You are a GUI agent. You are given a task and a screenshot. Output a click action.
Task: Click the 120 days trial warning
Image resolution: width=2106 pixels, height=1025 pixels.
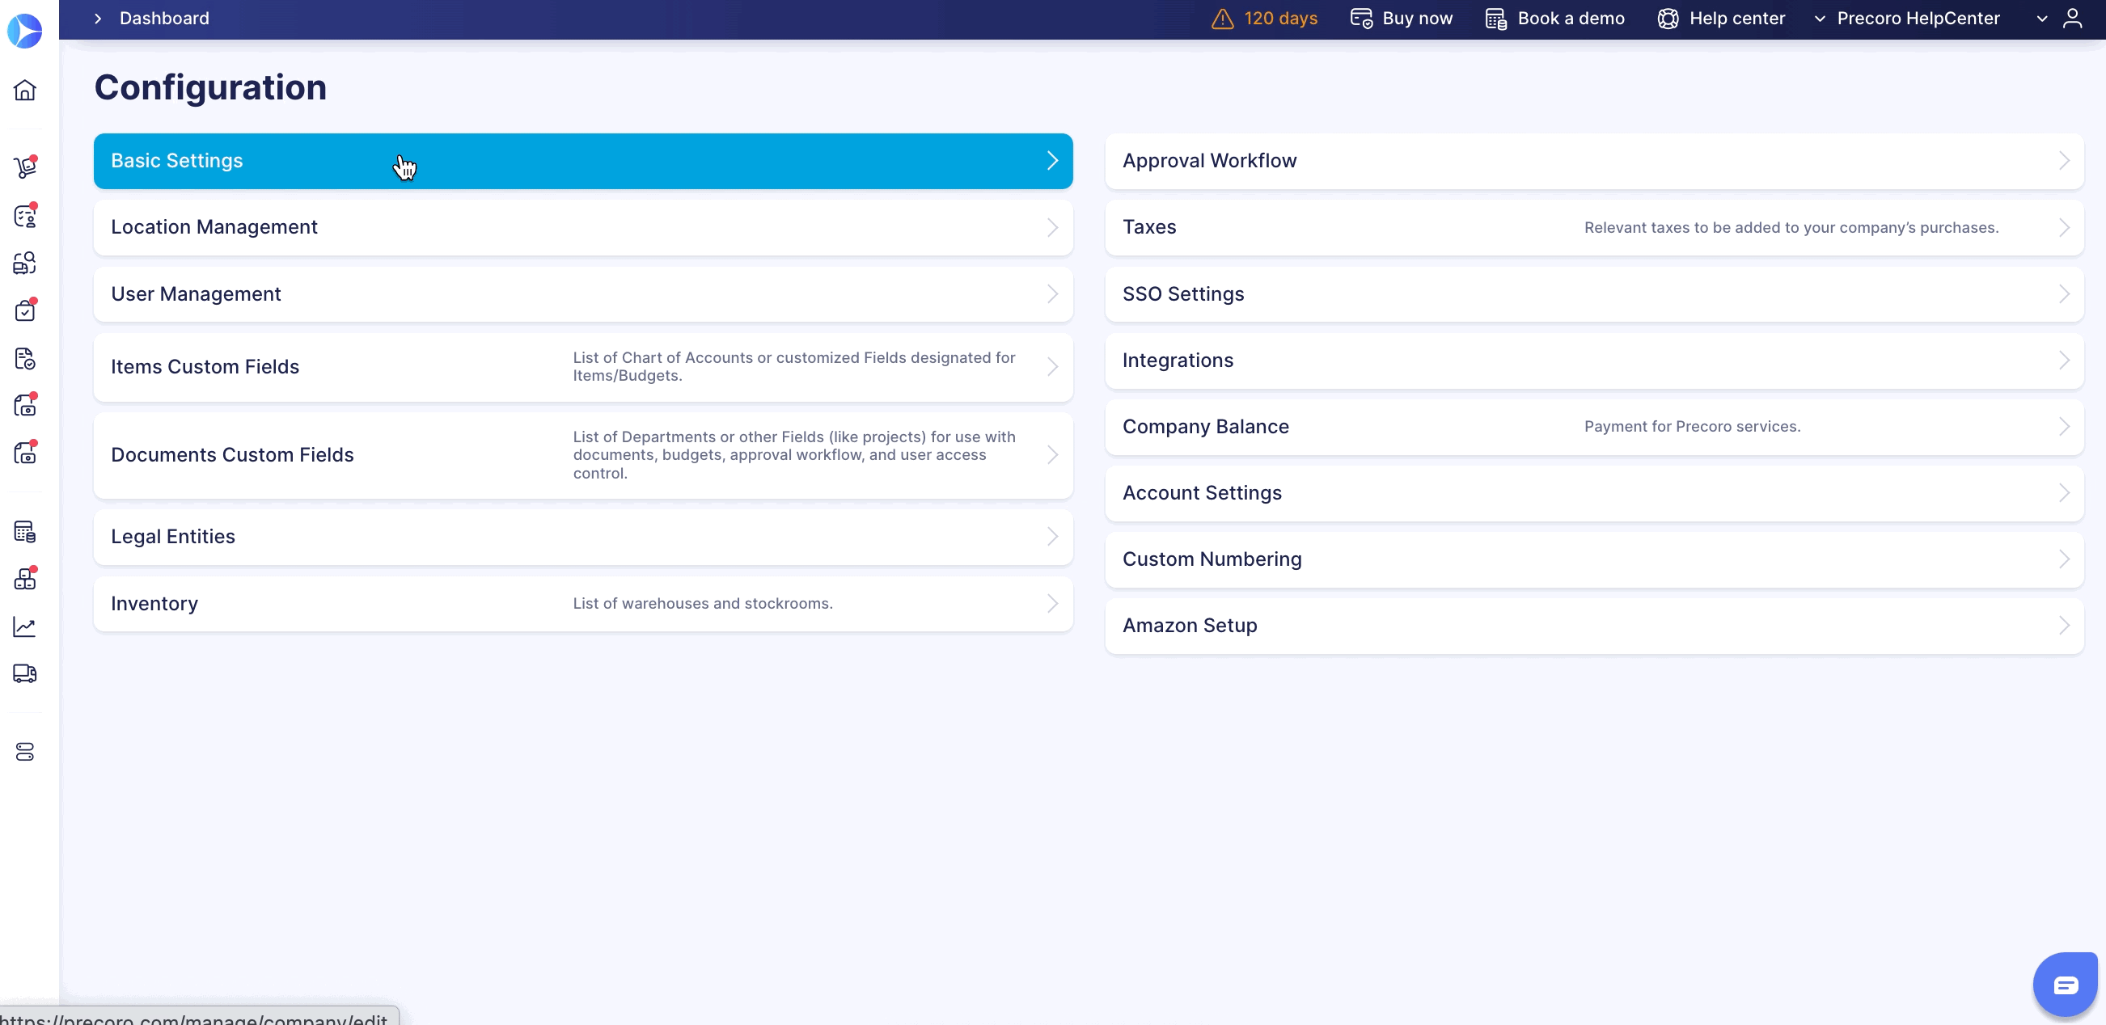1264,19
